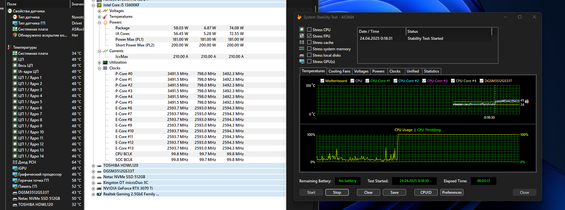Click the CPU chip icon beside Stress CPU

pos(302,30)
